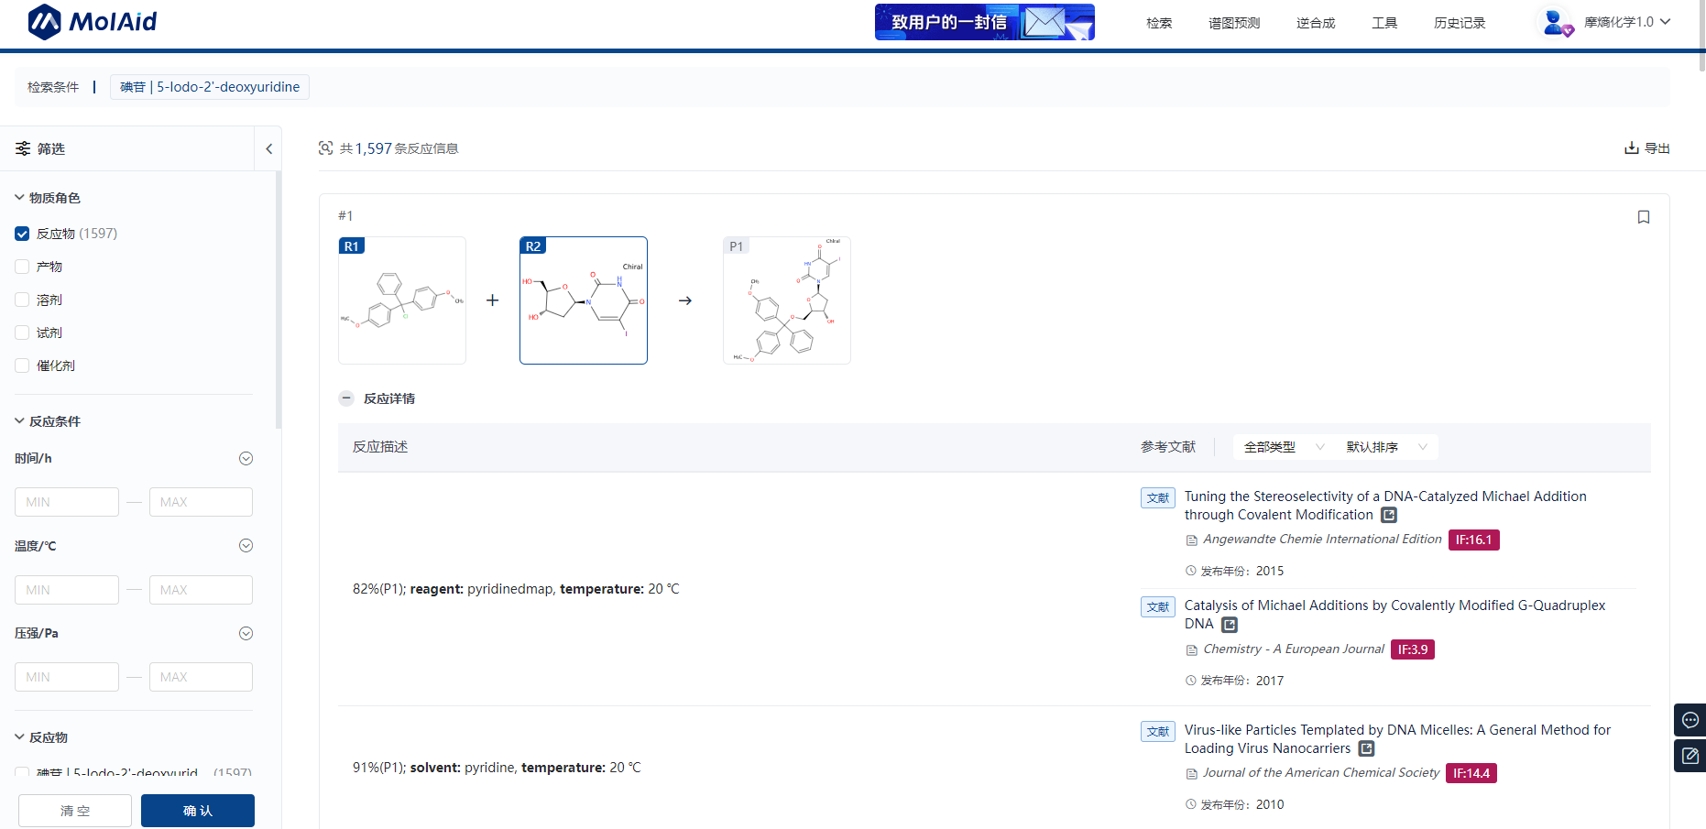Screen dimensions: 1706x829
Task: Open the 谱图预测 menu item
Action: (x=1233, y=23)
